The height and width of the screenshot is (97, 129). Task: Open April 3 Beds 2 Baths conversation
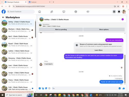point(18,38)
